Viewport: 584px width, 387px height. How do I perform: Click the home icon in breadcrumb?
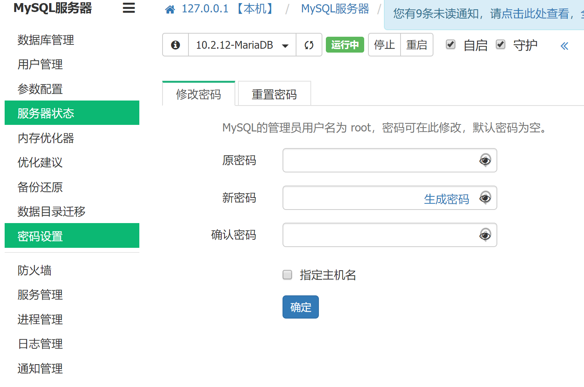pyautogui.click(x=170, y=9)
